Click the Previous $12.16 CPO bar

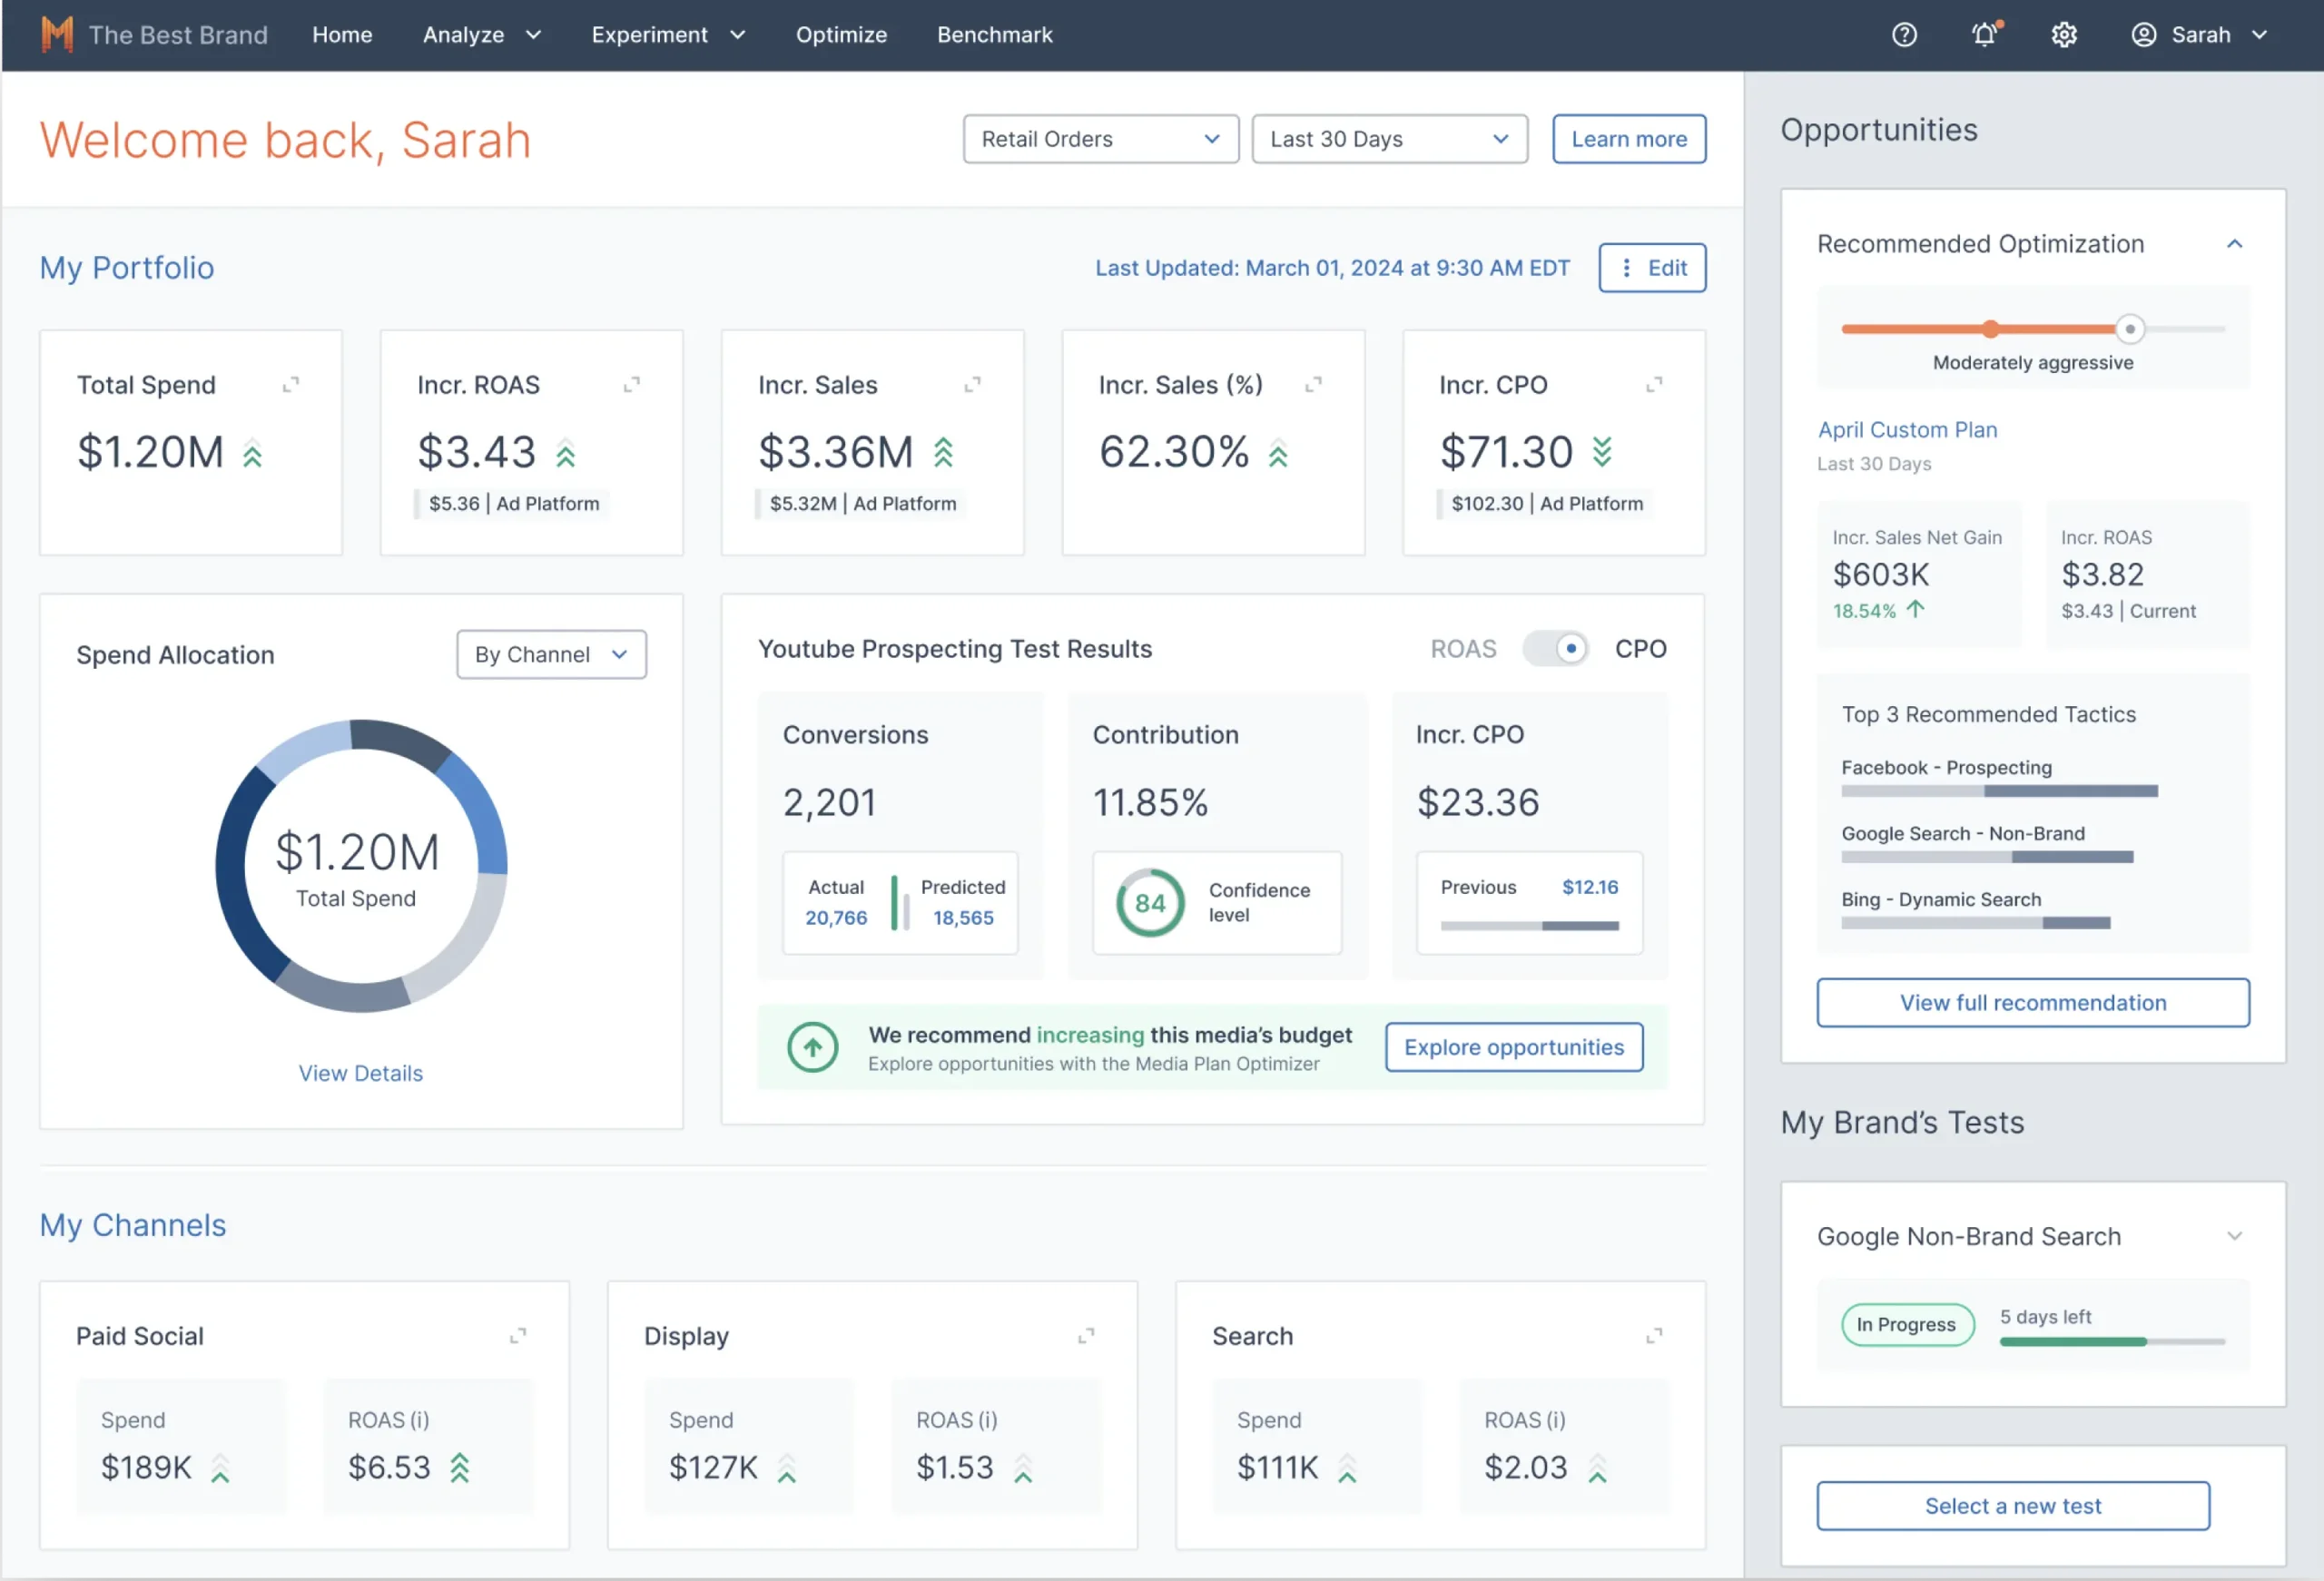pyautogui.click(x=1529, y=926)
